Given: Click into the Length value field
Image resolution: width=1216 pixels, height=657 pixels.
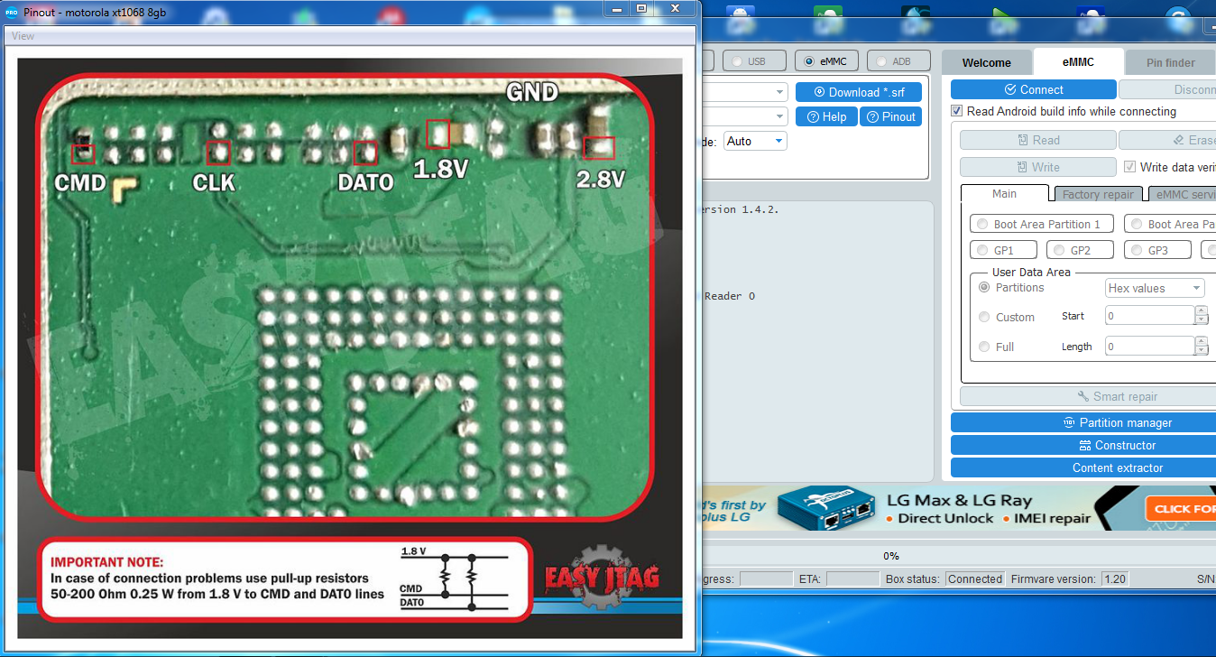Looking at the screenshot, I should coord(1149,346).
